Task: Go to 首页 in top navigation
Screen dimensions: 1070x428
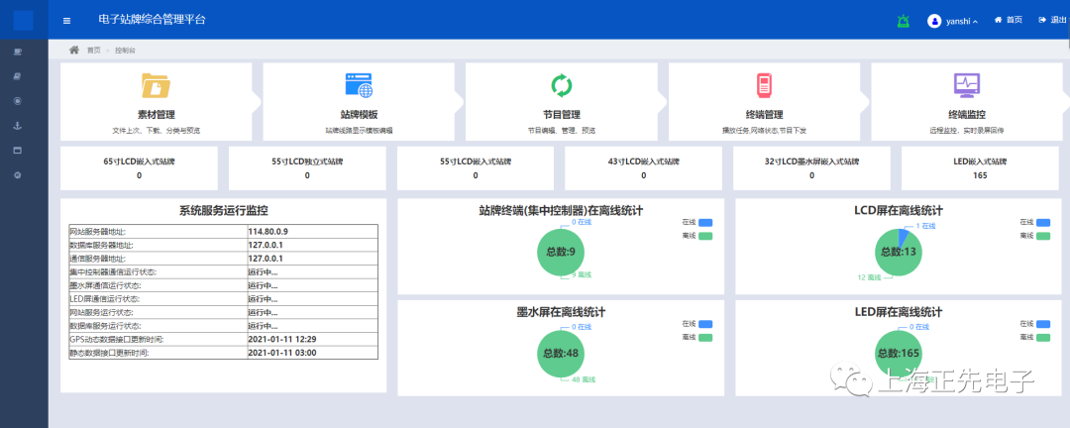Action: [1009, 20]
